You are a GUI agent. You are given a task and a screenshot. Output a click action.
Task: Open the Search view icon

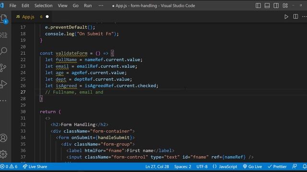3,51
